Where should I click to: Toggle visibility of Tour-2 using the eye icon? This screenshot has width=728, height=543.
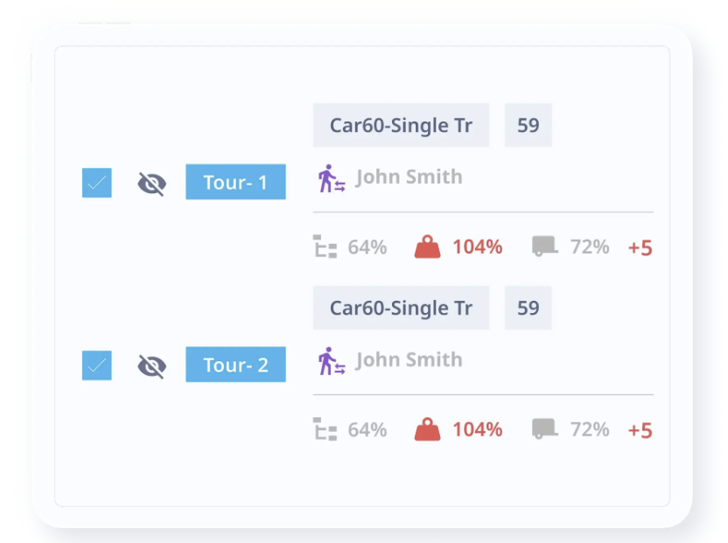150,365
